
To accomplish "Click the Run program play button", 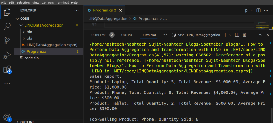I will (247, 10).
